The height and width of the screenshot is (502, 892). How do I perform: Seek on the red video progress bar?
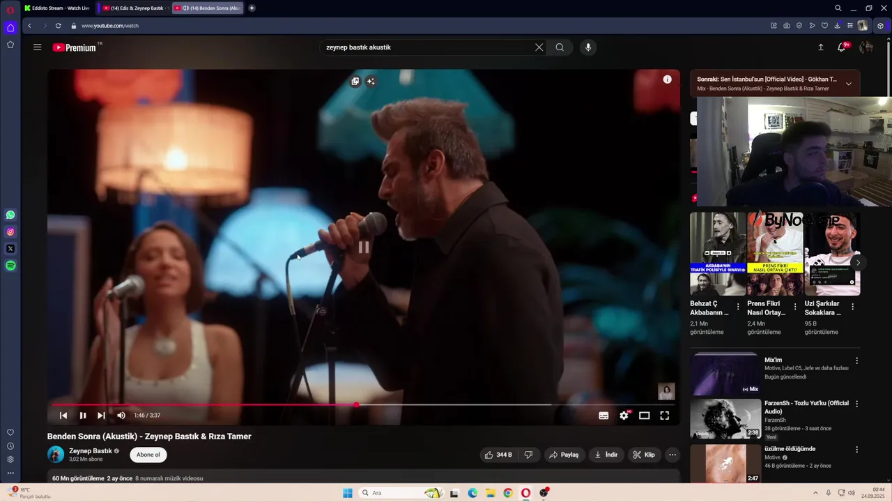click(363, 404)
